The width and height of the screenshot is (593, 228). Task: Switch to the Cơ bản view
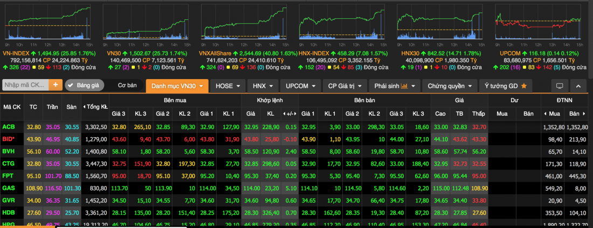point(127,85)
